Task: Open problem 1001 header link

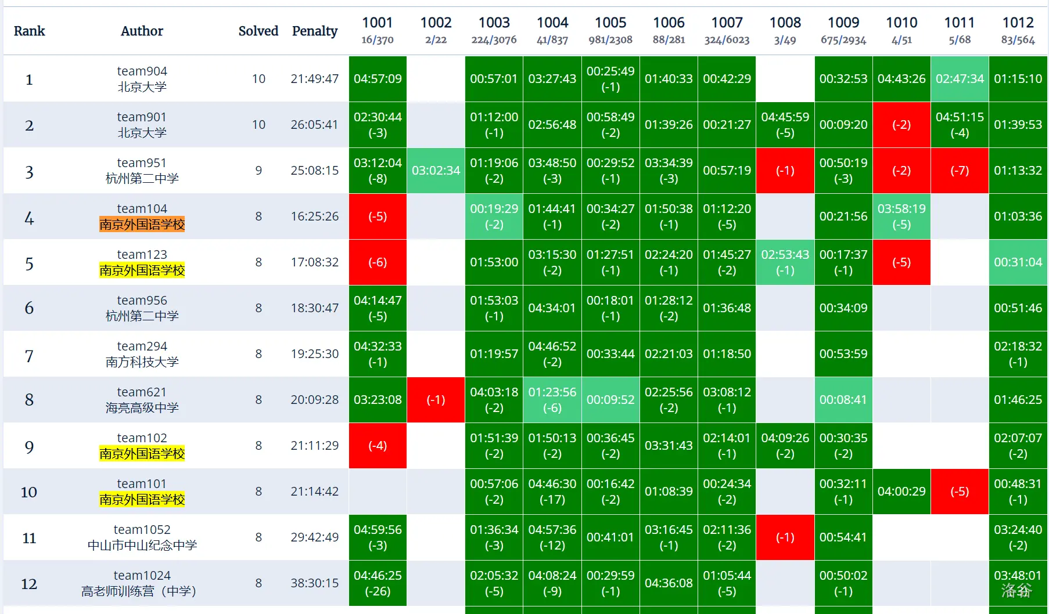Action: 378,23
